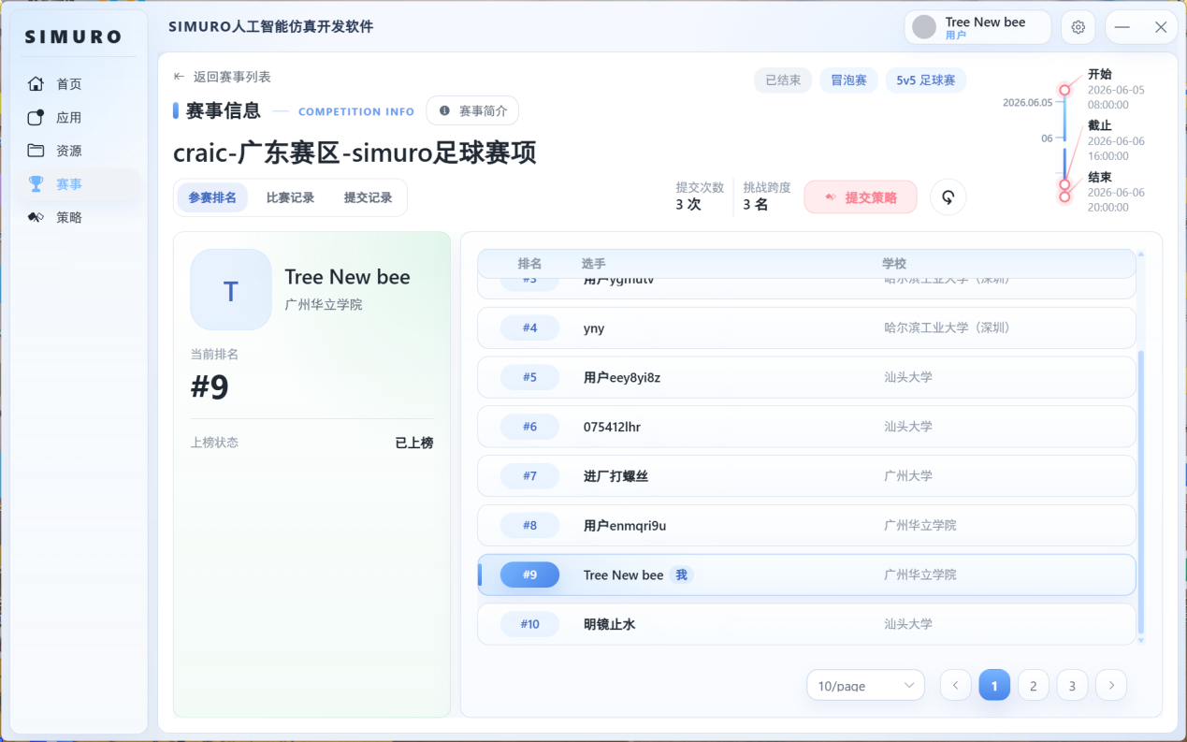Viewport: 1187px width, 742px height.
Task: Open the 10/page dropdown
Action: 865,685
